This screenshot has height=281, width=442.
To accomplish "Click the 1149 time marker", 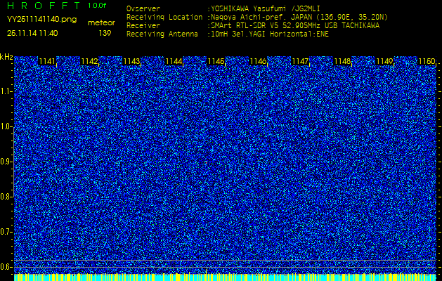I will pyautogui.click(x=385, y=61).
